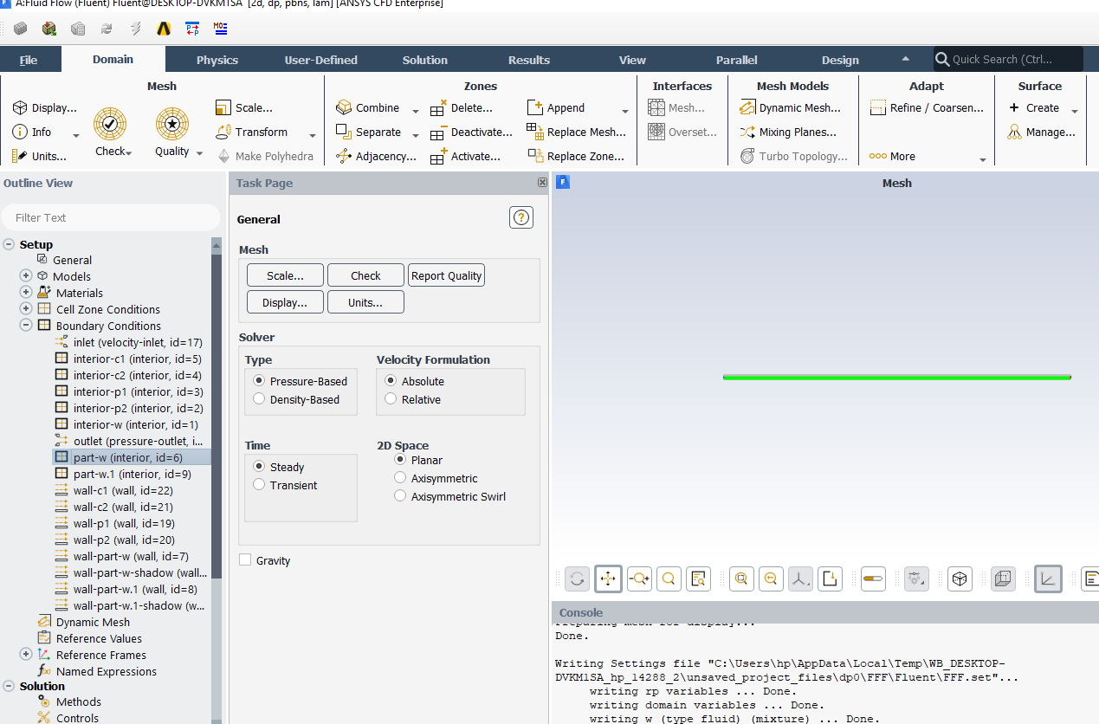Switch to the Solution tab

[425, 60]
